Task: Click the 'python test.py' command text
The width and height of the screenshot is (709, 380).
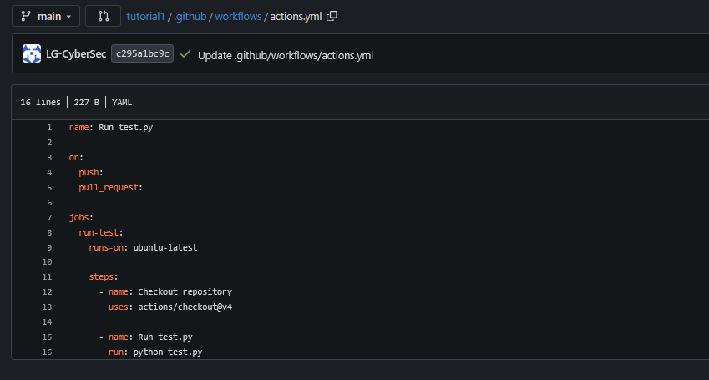Action: (x=168, y=352)
